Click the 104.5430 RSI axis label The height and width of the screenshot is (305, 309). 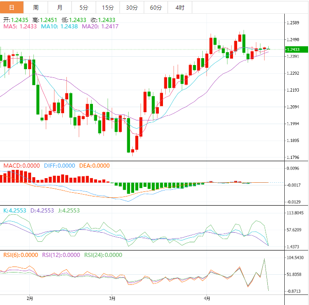point(295,258)
